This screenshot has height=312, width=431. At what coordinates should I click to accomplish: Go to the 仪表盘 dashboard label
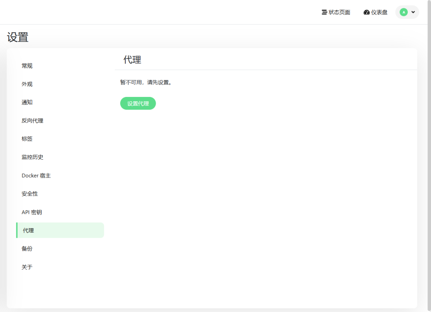(379, 12)
